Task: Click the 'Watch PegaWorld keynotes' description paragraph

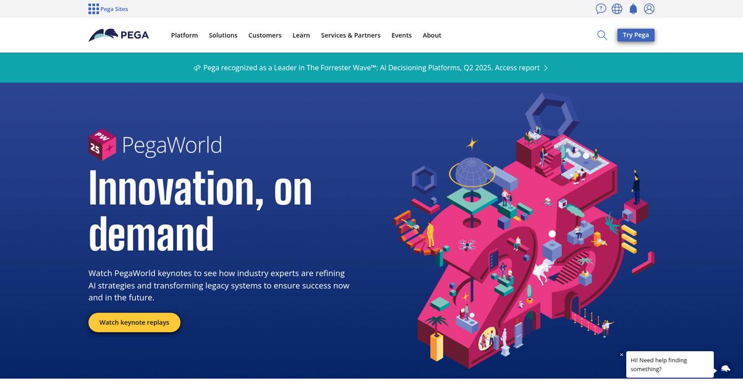Action: point(219,285)
